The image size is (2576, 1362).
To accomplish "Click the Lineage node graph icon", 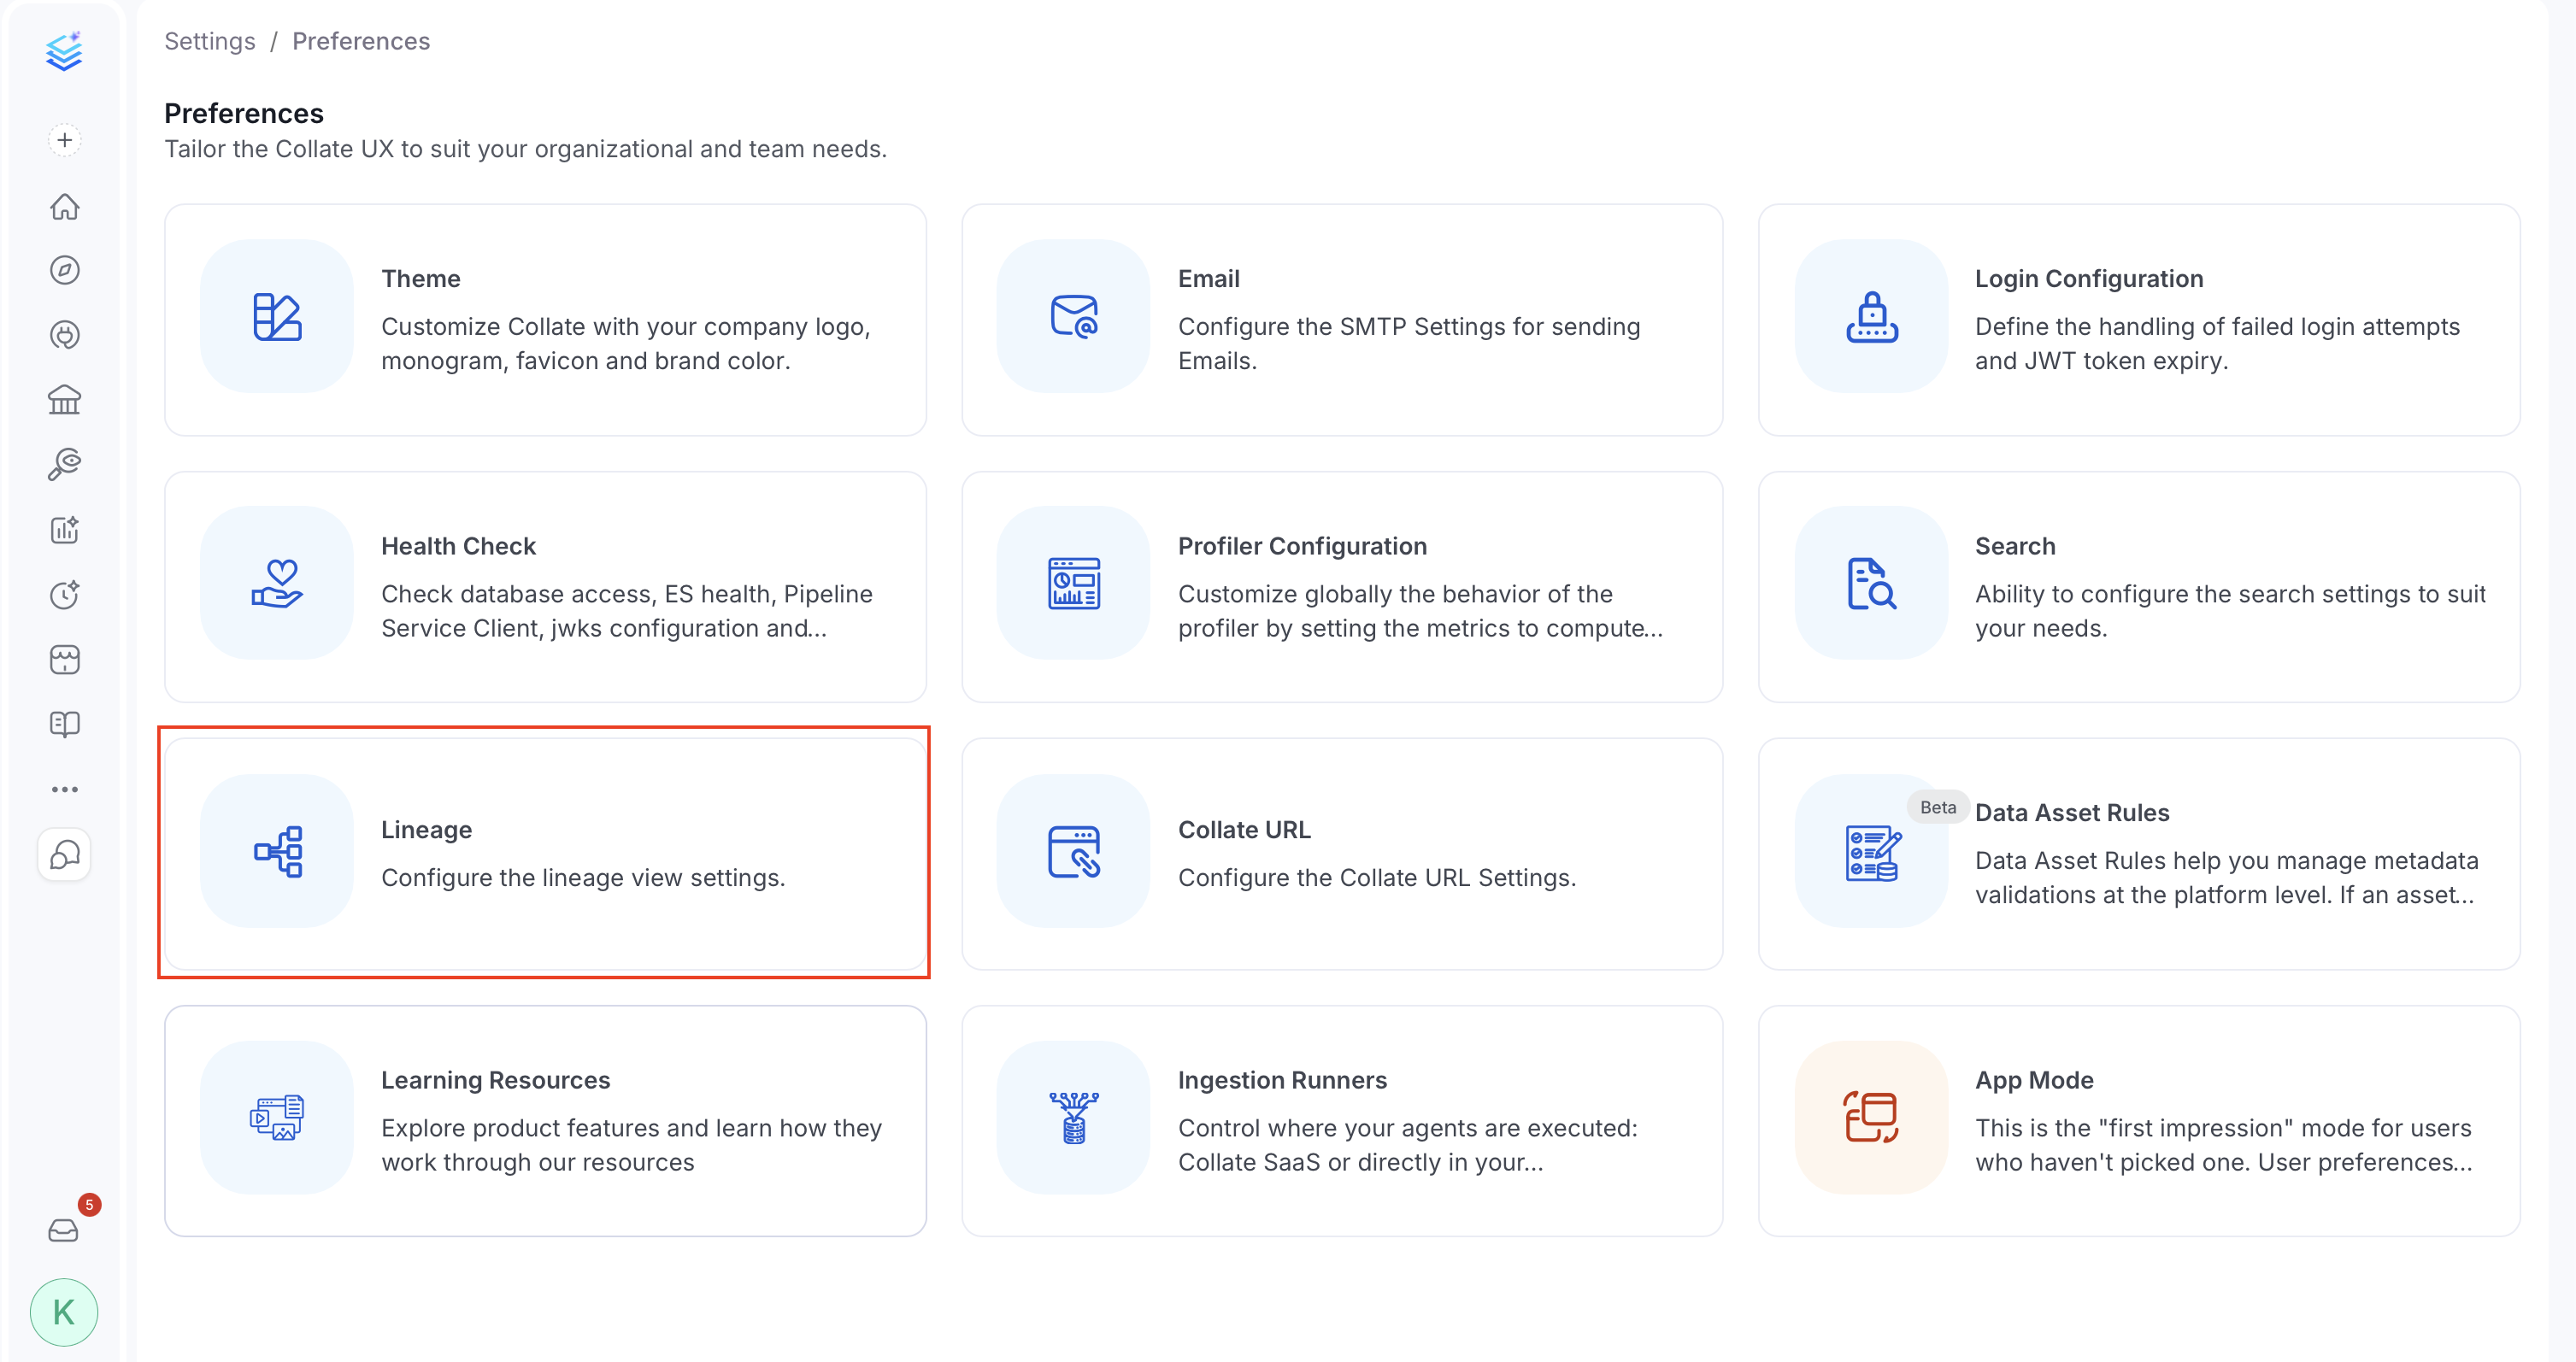I will click(x=277, y=851).
